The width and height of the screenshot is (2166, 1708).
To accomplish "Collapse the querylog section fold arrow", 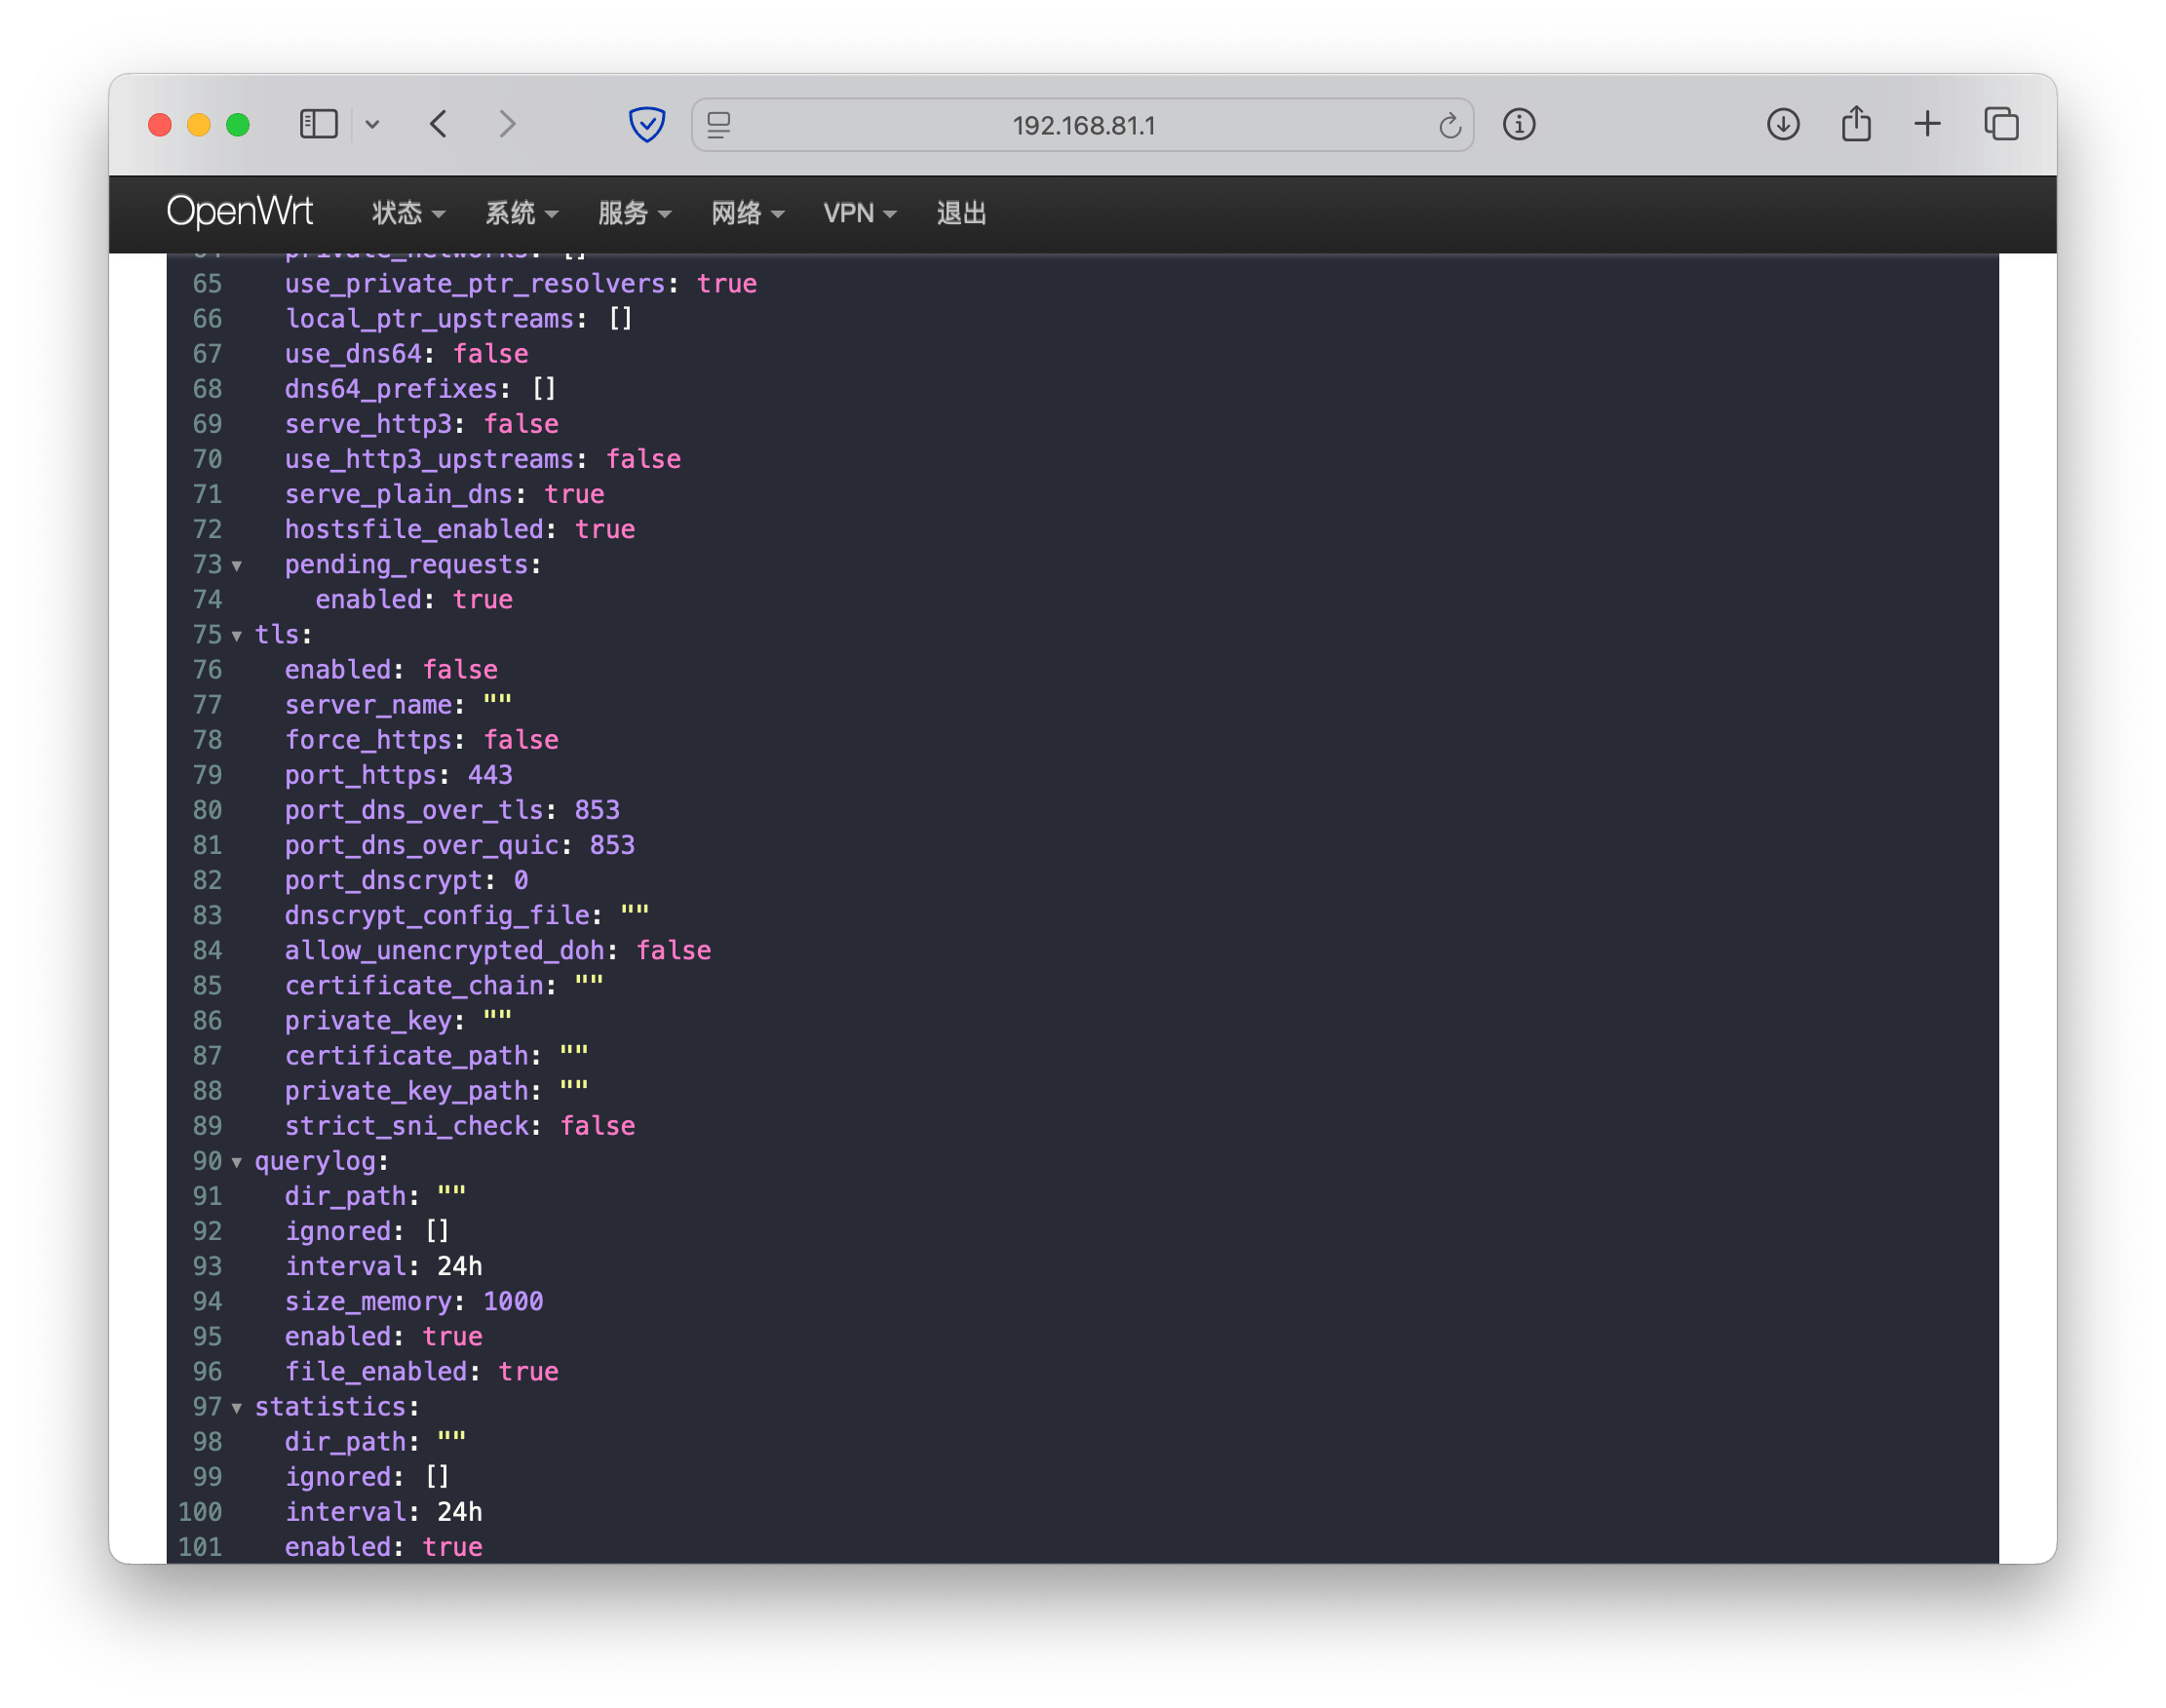I will click(x=237, y=1162).
